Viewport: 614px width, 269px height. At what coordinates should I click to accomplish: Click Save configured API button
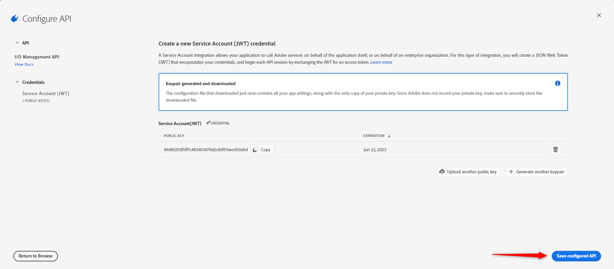click(576, 256)
